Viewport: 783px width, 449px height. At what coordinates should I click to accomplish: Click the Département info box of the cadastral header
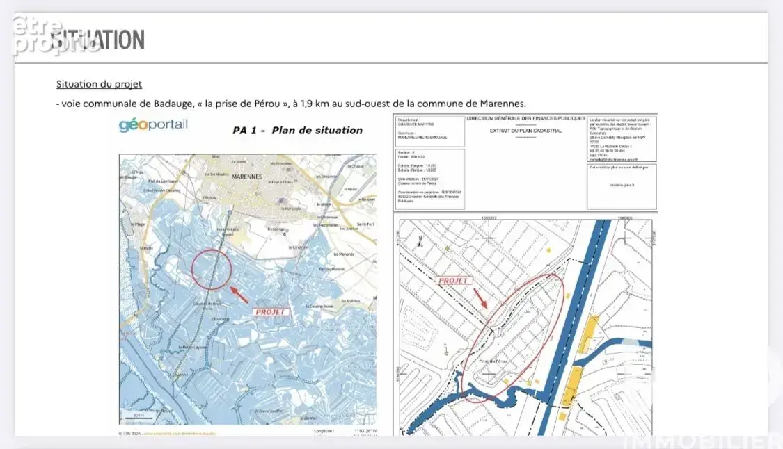[430, 131]
